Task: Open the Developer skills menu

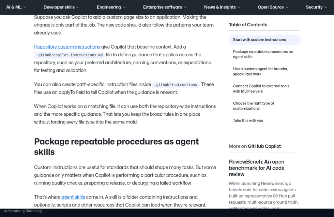Action: 61,7
